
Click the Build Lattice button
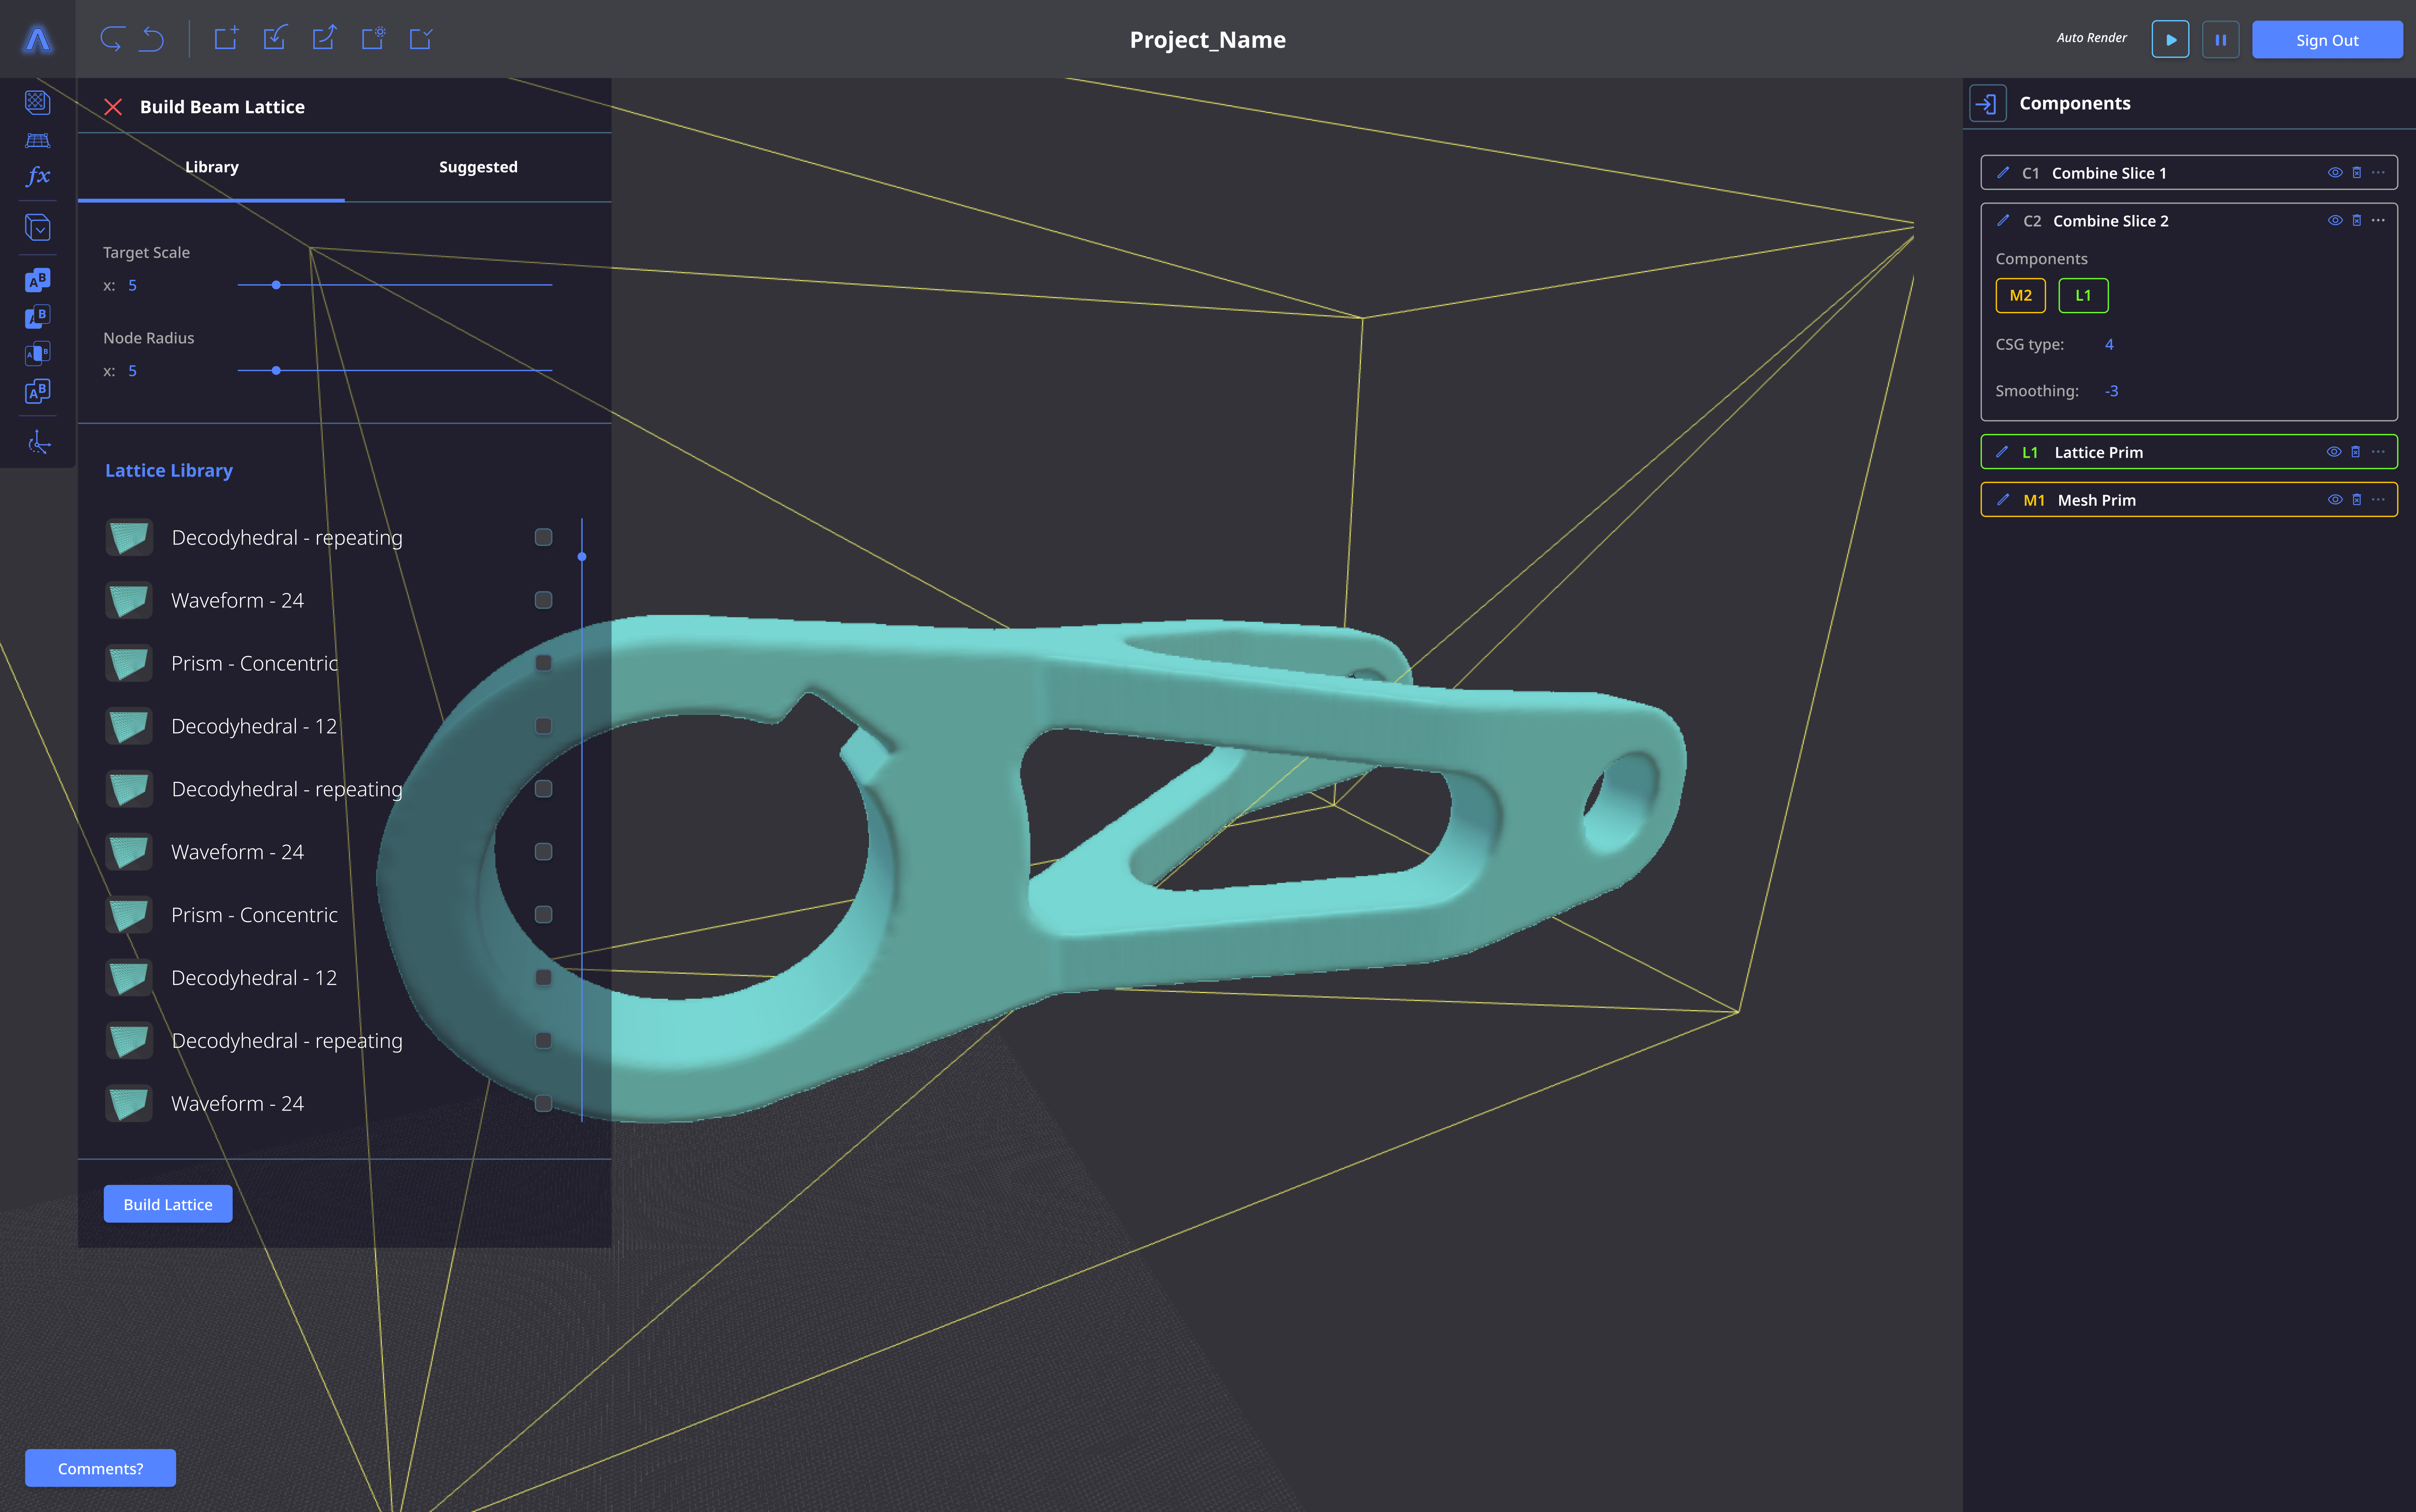[x=168, y=1204]
